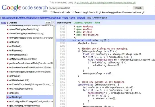
Task: Open the 'core' breadcrumb link
Action: [66, 18]
